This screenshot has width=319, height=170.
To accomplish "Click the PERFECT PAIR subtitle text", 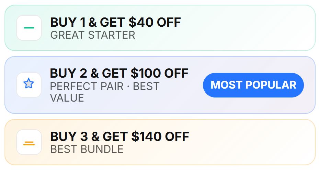I will (87, 86).
